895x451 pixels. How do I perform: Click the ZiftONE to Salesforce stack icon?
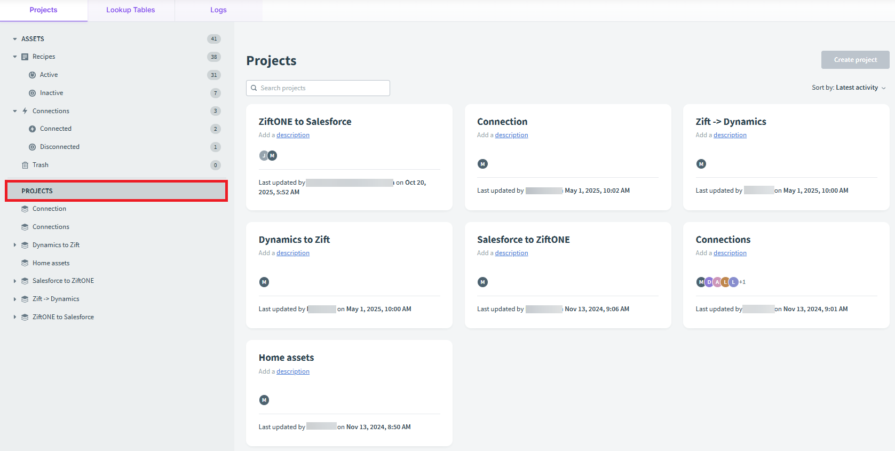coord(25,317)
